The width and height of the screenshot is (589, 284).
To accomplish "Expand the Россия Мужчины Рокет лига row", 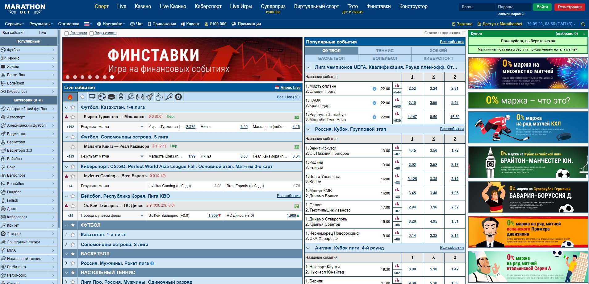I will point(66,263).
